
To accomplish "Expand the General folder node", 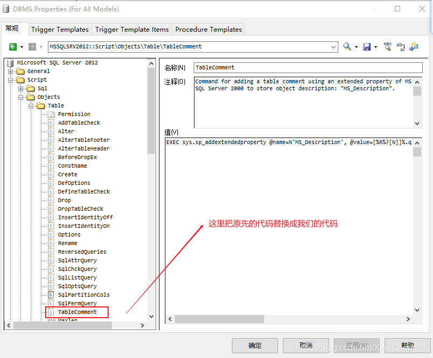I will pyautogui.click(x=11, y=72).
